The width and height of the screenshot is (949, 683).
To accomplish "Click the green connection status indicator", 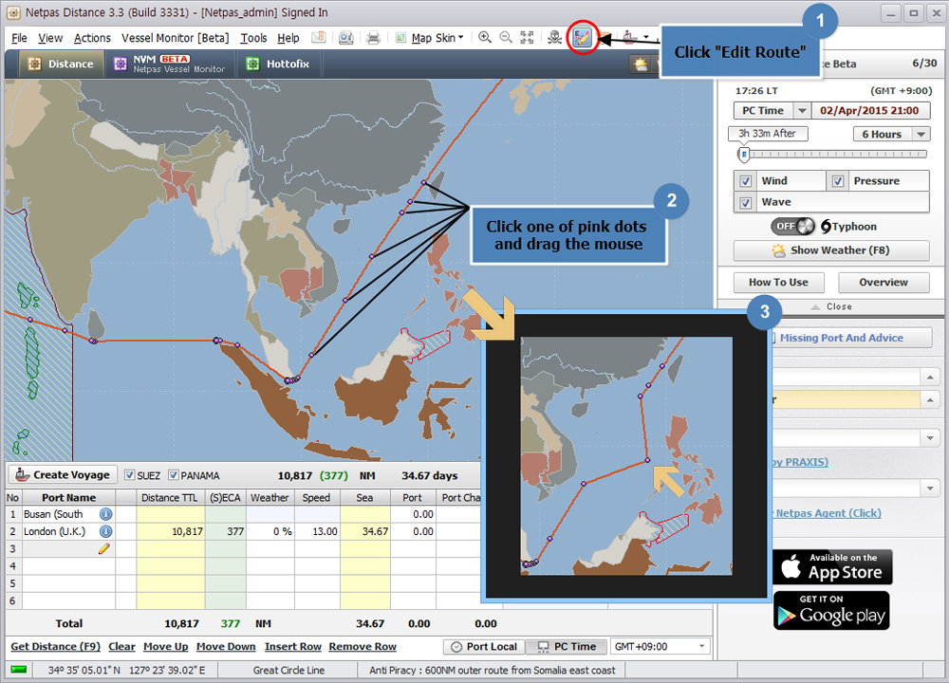I will click(x=19, y=669).
